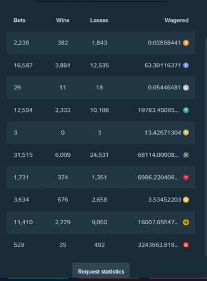Screen dimensions: 207x281
Task: Select the wins value 676
Action: [x=63, y=200]
